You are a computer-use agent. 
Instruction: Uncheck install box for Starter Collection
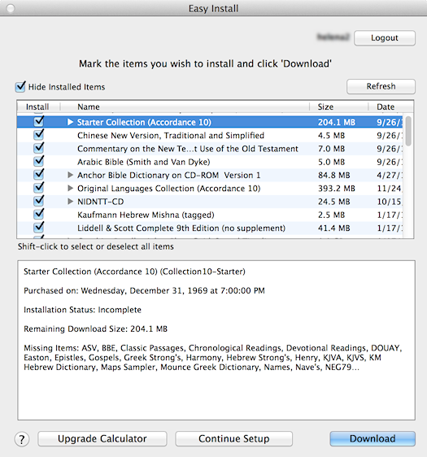(39, 121)
